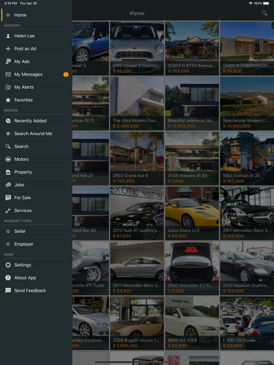274x365 pixels.
Task: Click the My Alerts icon
Action: [x=8, y=87]
